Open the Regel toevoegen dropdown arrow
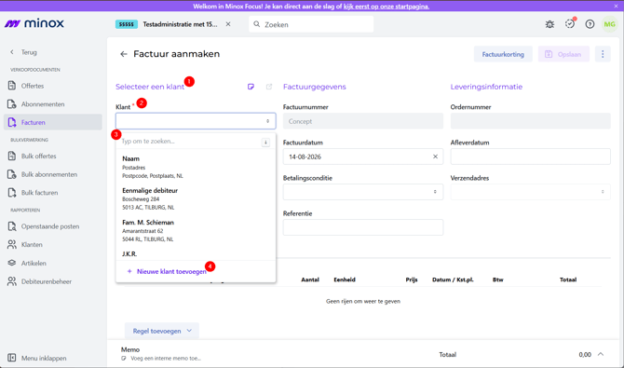This screenshot has height=368, width=624. [189, 331]
